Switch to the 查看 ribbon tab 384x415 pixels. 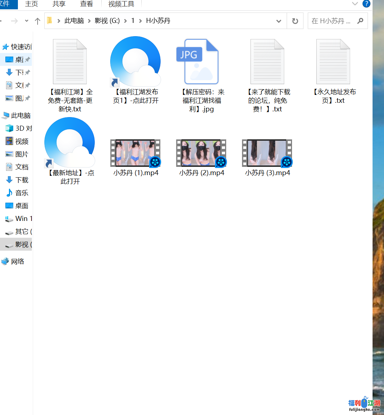(86, 4)
